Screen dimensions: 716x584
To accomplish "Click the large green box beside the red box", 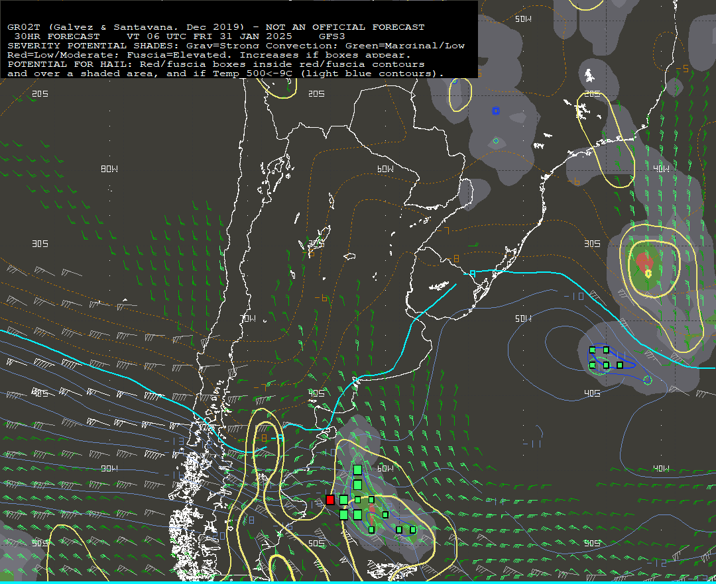I will [343, 500].
